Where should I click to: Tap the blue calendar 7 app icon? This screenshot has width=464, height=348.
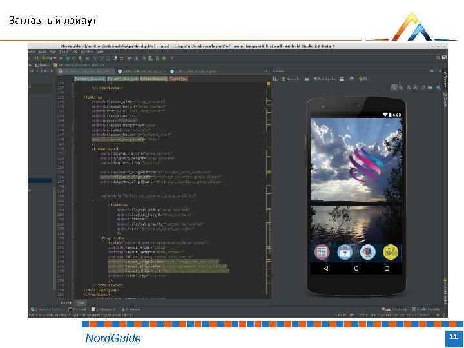tap(345, 253)
